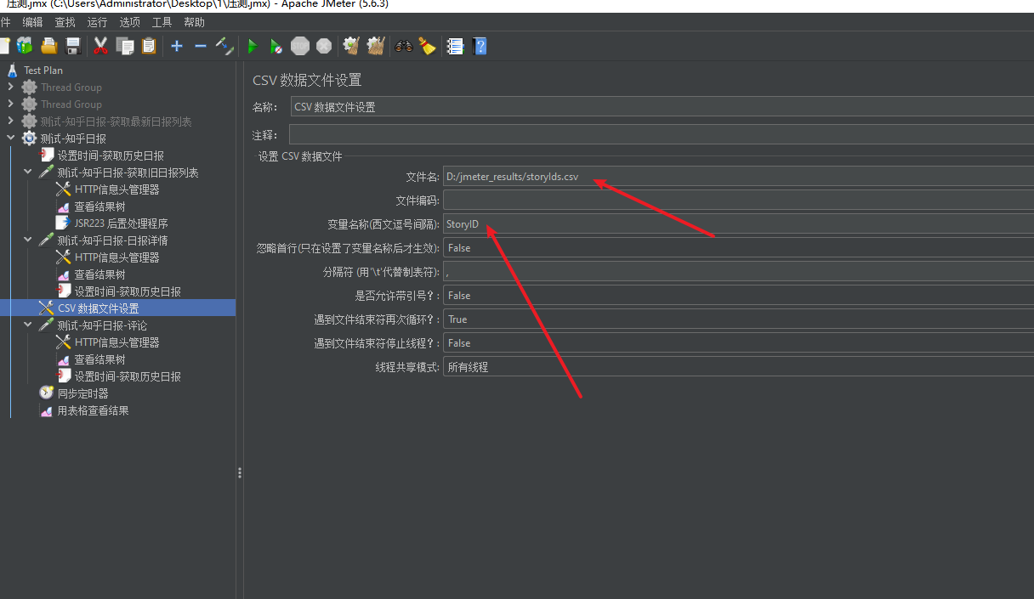Click the Open file folder icon
This screenshot has height=599, width=1034.
pyautogui.click(x=49, y=46)
